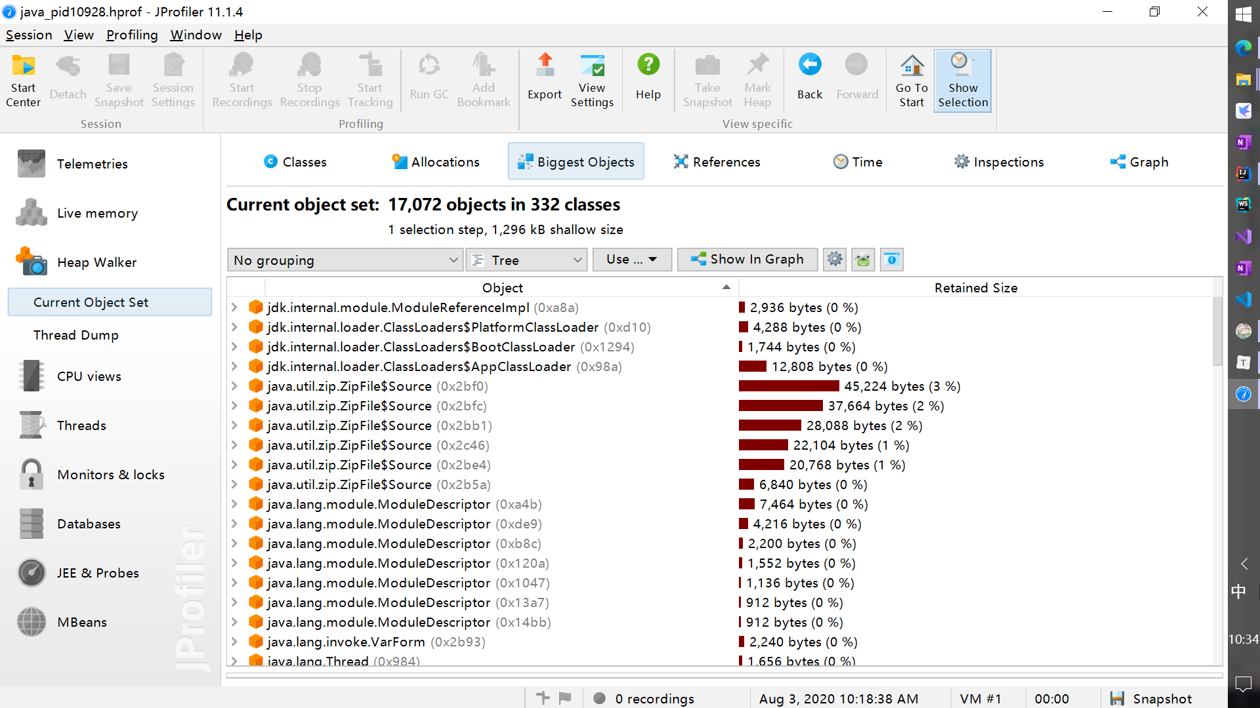
Task: Click the Back navigation icon
Action: 808,78
